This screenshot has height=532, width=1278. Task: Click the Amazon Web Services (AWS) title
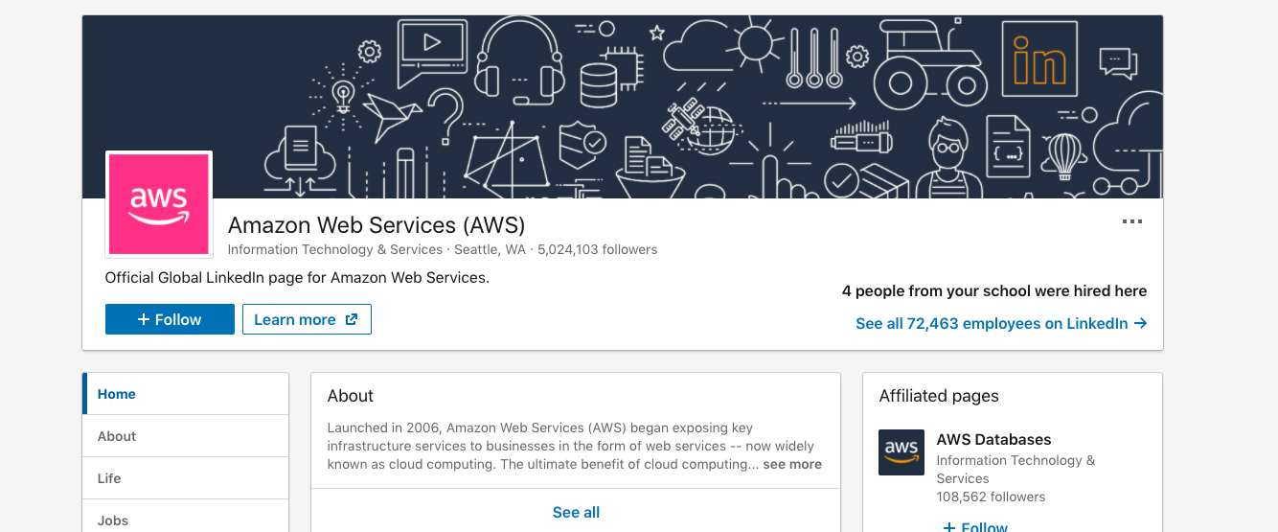click(x=377, y=225)
